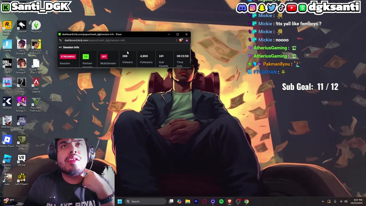Open site settings icon left of dashboard.kick.com URL
The image size is (366, 206).
click(60, 40)
